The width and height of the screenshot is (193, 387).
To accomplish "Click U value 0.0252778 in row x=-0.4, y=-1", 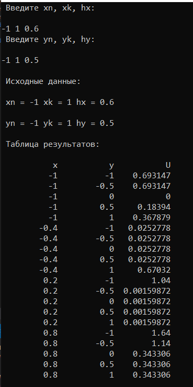I will tap(149, 228).
